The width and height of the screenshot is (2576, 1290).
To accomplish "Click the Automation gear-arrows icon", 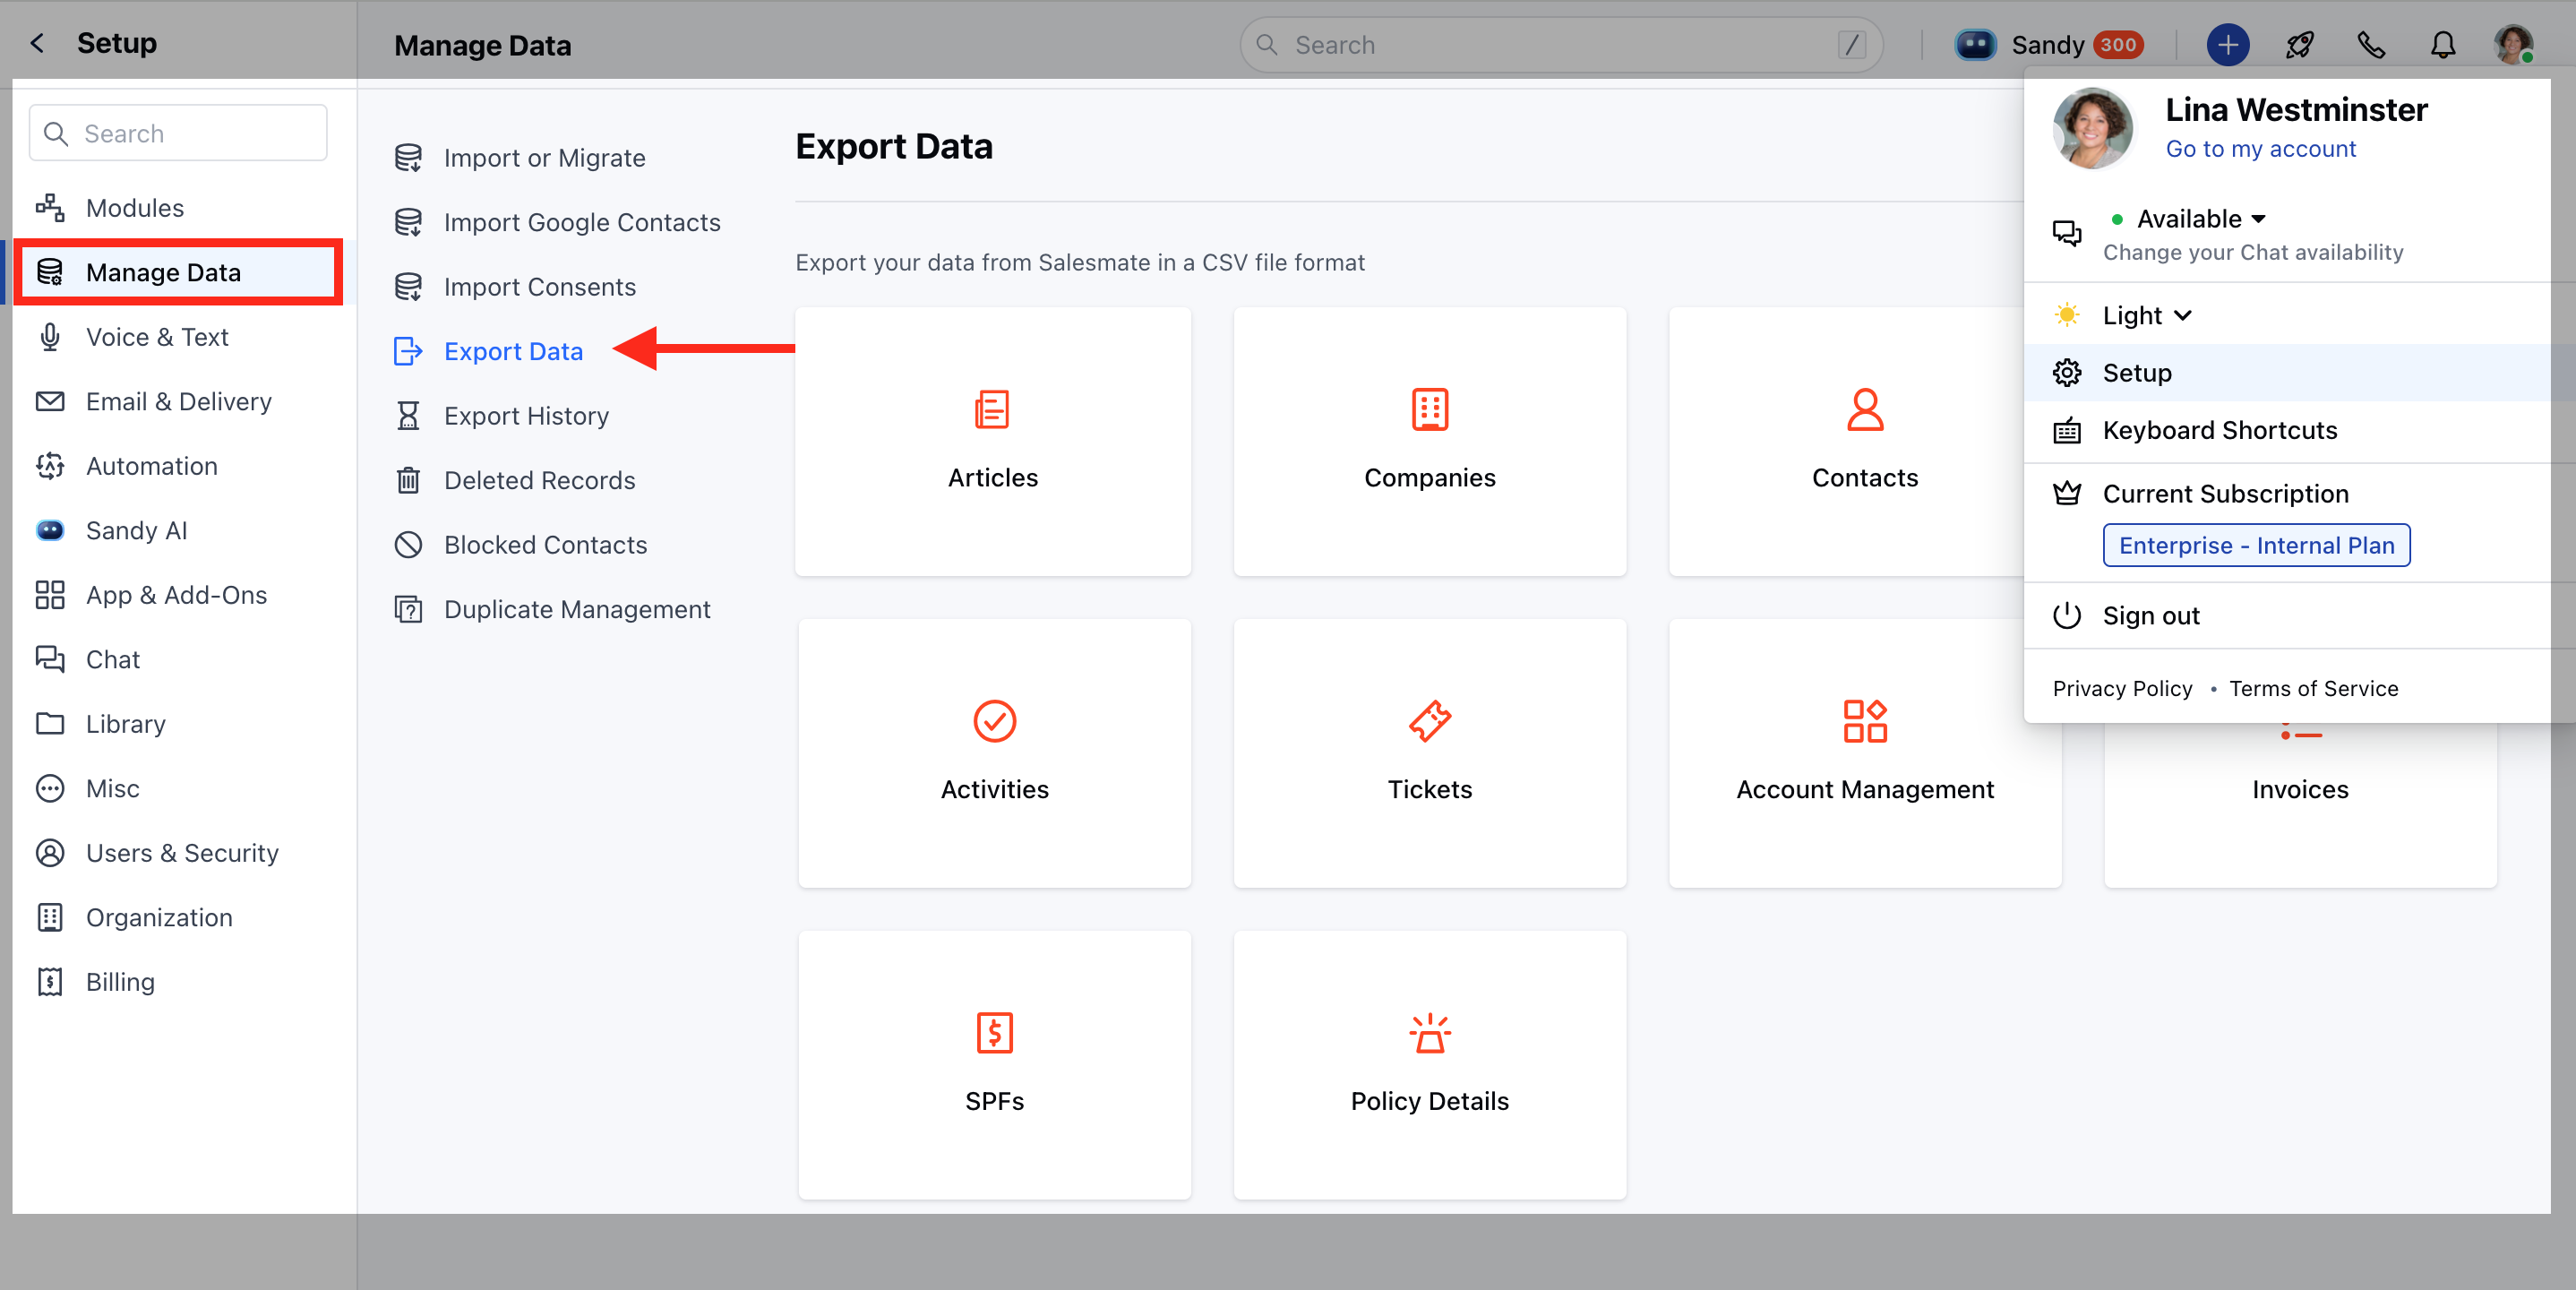I will (x=50, y=466).
